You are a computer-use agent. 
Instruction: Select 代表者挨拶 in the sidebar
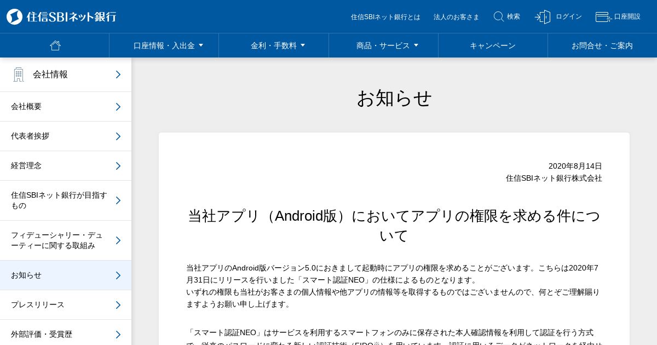pos(66,136)
